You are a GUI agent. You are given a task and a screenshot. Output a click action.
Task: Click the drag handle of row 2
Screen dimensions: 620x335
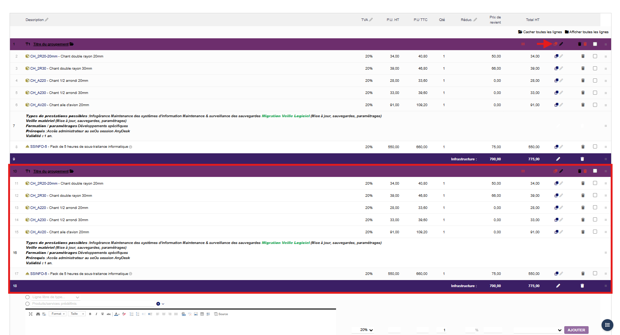tap(606, 57)
